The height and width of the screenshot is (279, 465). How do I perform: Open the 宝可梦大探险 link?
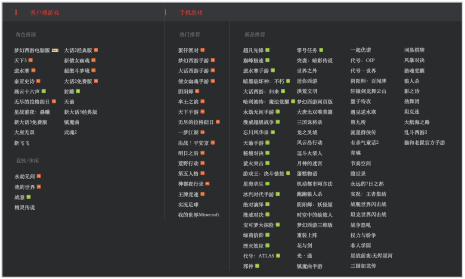coord(258,225)
